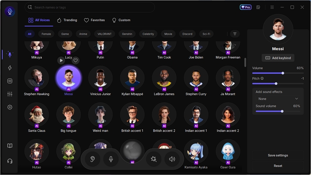Image resolution: width=311 pixels, height=175 pixels.
Task: Toggle hear myself ear button
Action: pyautogui.click(x=92, y=159)
